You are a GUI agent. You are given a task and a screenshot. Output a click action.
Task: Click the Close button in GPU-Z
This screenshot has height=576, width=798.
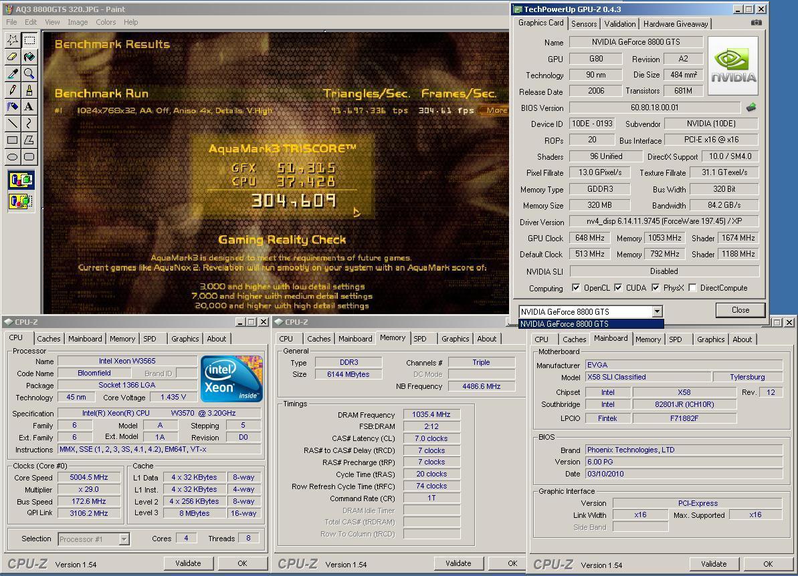740,310
